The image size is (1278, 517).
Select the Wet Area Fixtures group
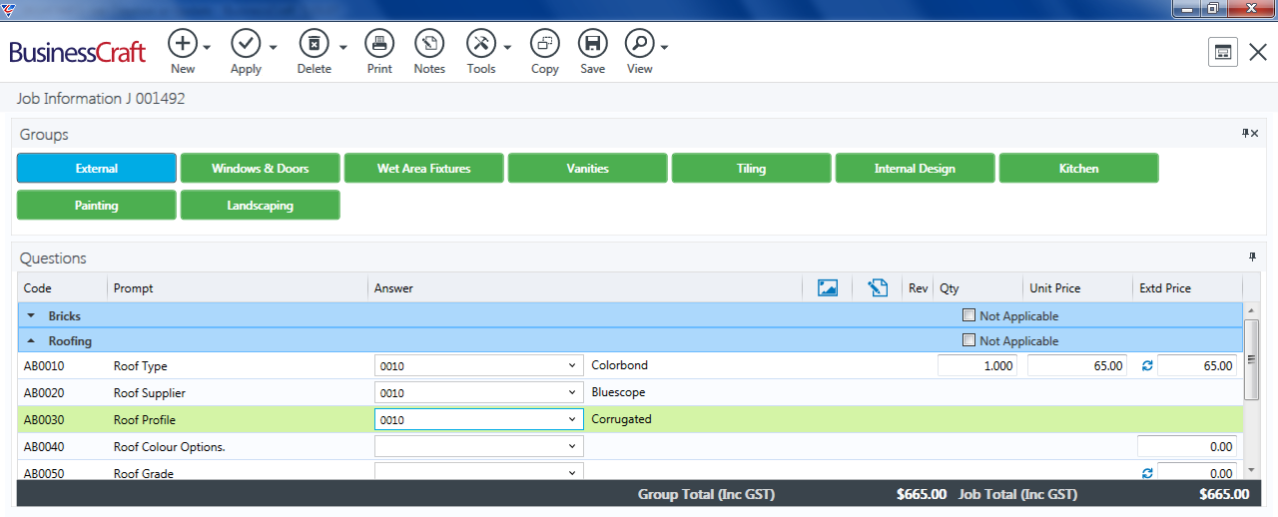(x=424, y=169)
